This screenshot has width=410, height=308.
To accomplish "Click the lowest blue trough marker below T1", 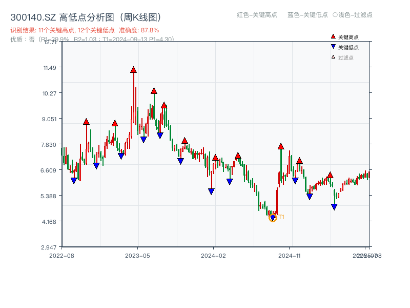I will coord(273,218).
